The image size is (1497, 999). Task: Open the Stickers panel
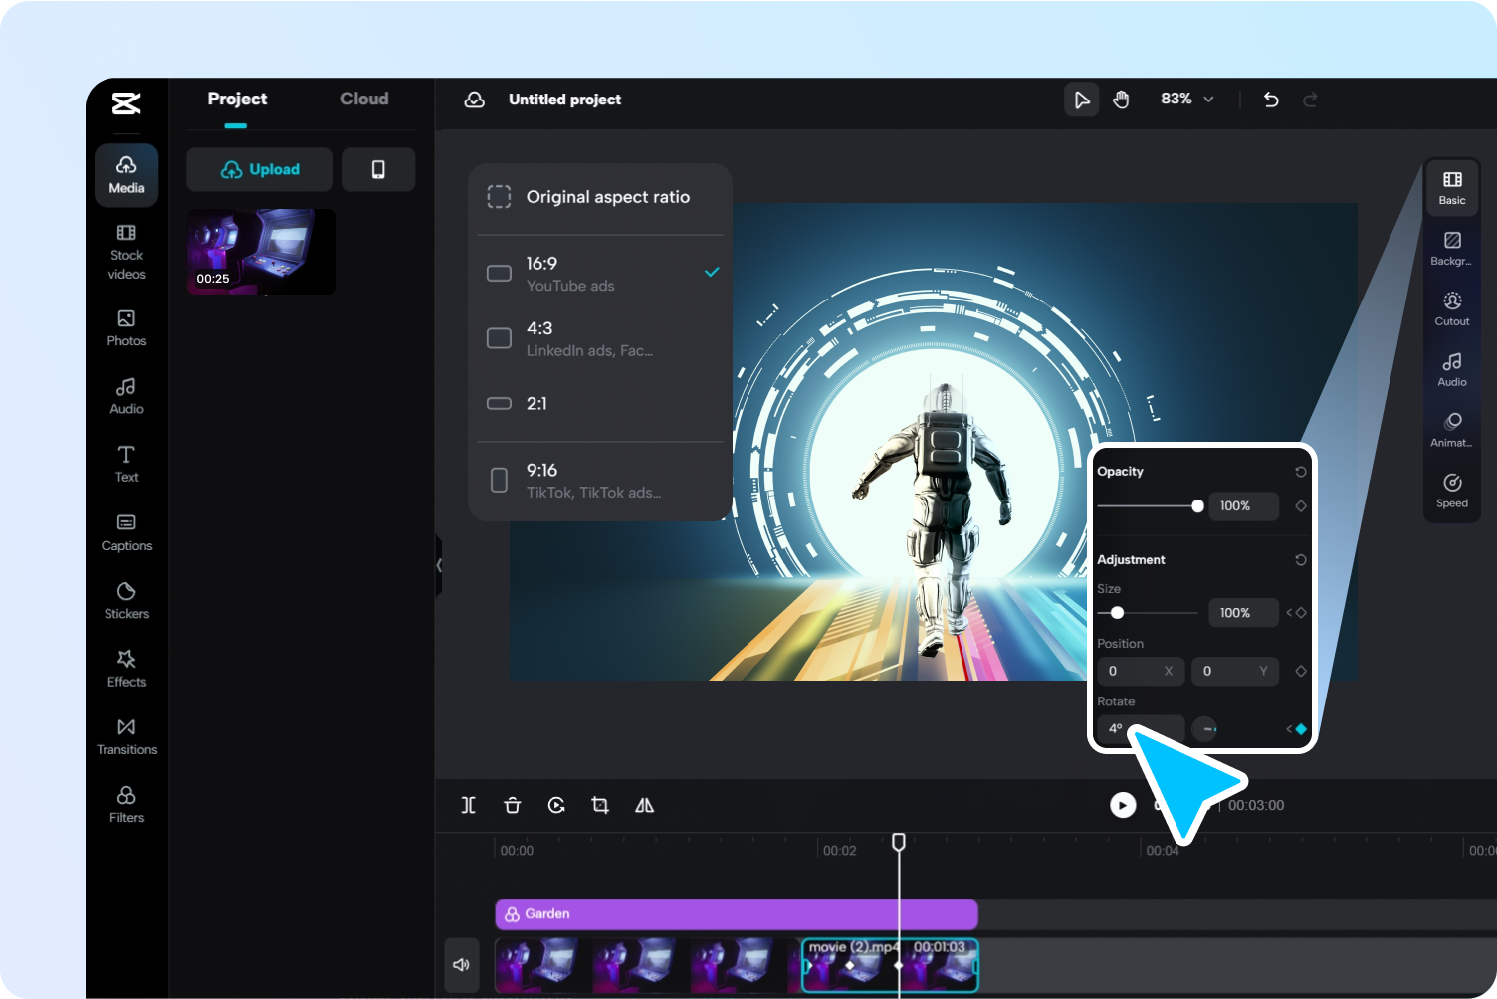click(x=126, y=599)
